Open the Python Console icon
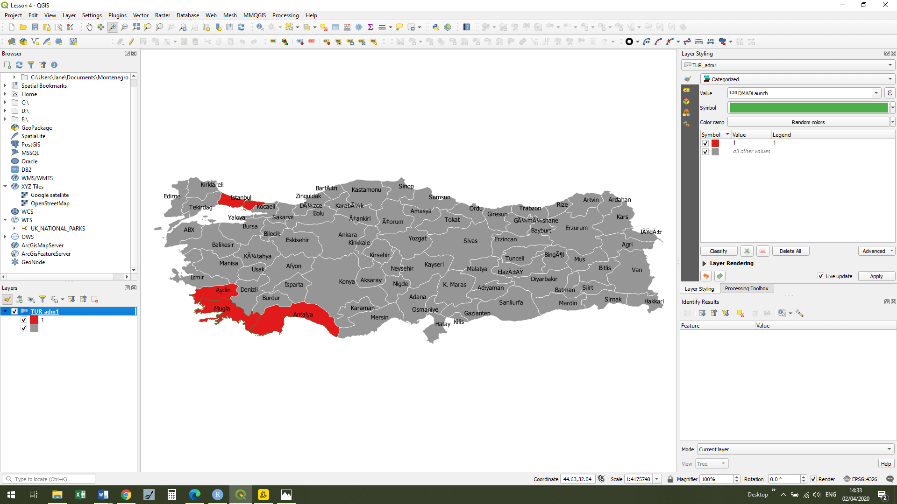Screen dimensions: 897x504 [x=435, y=27]
